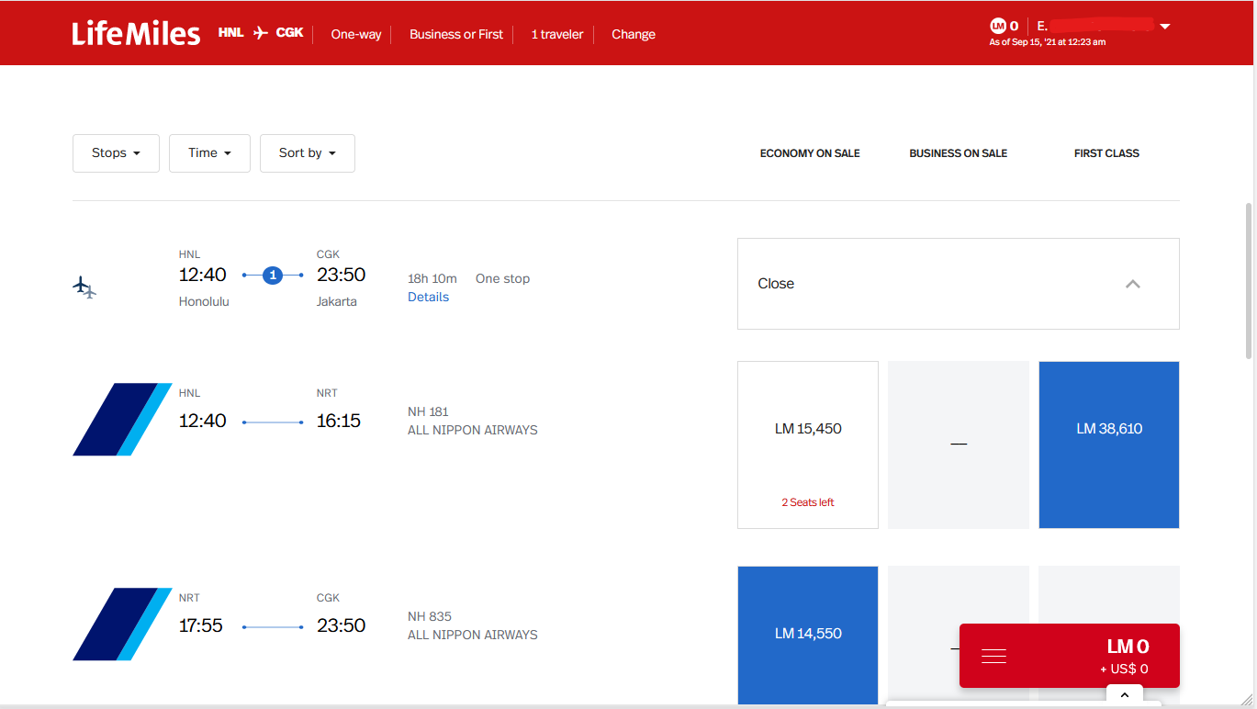Click the ANA logo for flight NH 181
Image resolution: width=1257 pixels, height=709 pixels.
point(122,420)
